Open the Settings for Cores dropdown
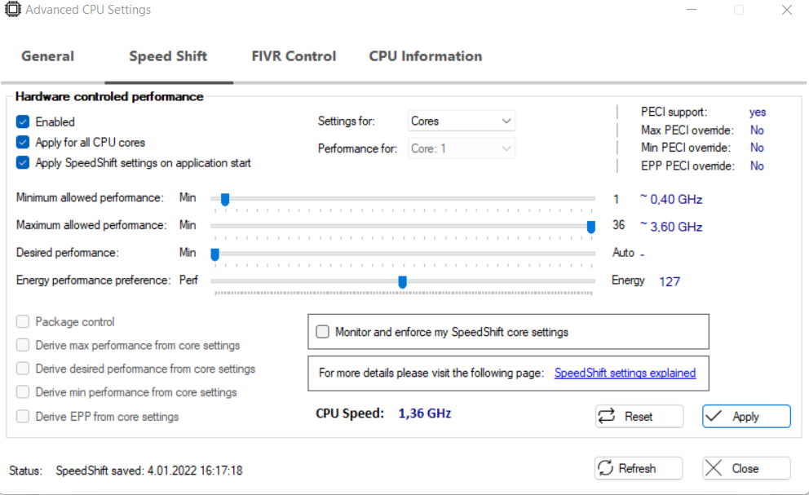The height and width of the screenshot is (495, 809). (x=462, y=122)
